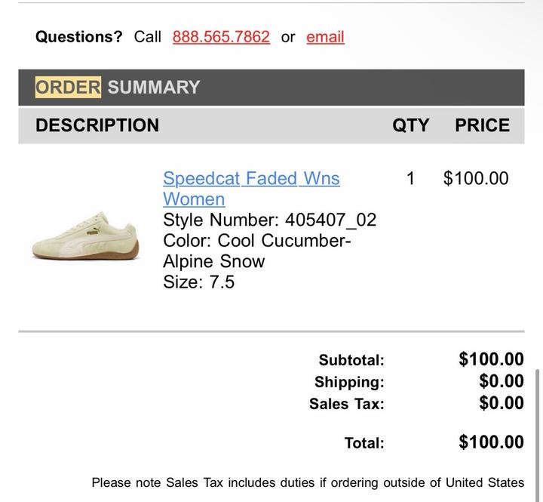Select the QTY column header
This screenshot has height=502, width=543.
[410, 125]
